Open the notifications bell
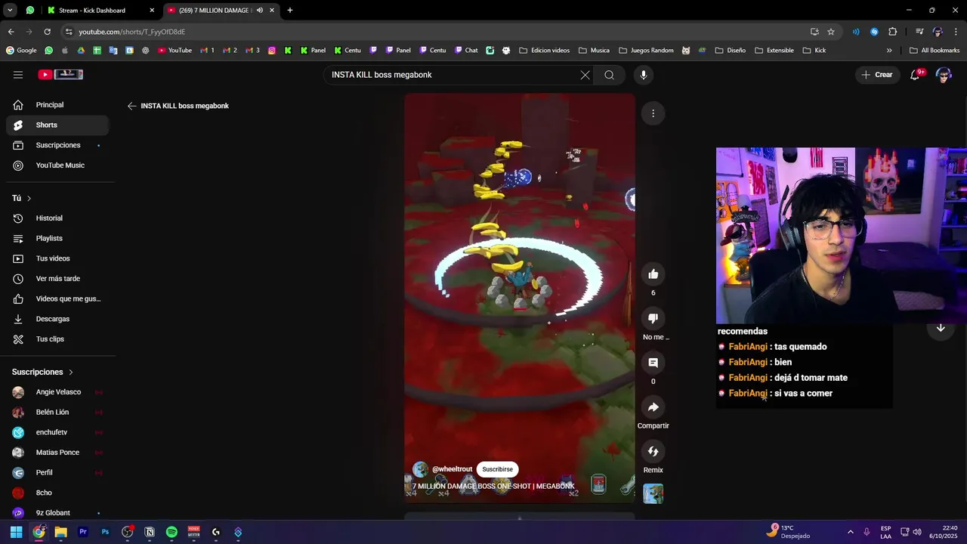 [x=915, y=75]
